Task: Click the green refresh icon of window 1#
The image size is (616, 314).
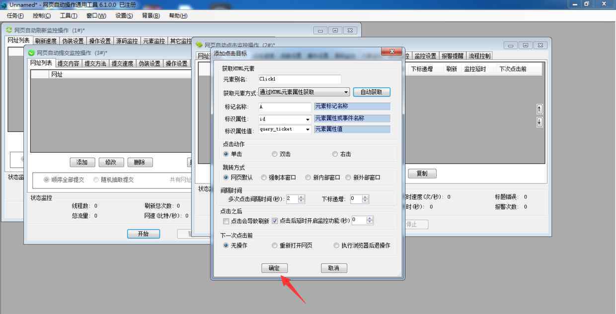Action: [9, 30]
